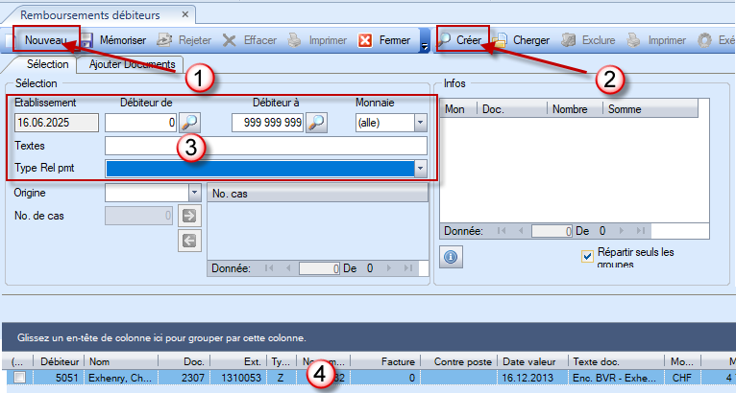This screenshot has height=393, width=736.
Task: Click the Charger folder icon
Action: pos(500,40)
